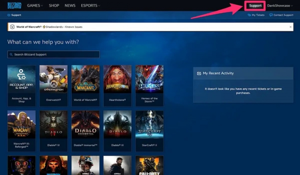
Task: Expand the Esports dropdown menu
Action: [x=90, y=5]
